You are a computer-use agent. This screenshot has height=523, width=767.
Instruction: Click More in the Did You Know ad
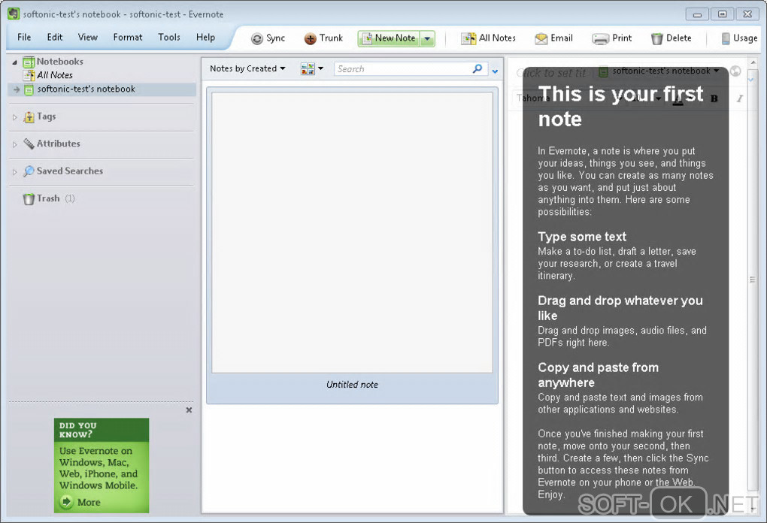click(x=80, y=502)
